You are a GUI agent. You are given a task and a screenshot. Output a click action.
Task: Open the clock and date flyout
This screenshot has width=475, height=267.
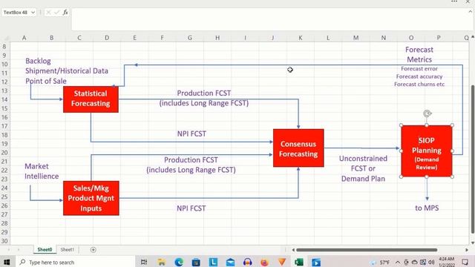click(447, 262)
